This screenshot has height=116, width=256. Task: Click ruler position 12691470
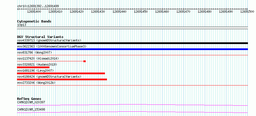point(183,12)
